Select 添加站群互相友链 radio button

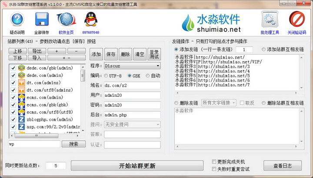[x=263, y=49]
